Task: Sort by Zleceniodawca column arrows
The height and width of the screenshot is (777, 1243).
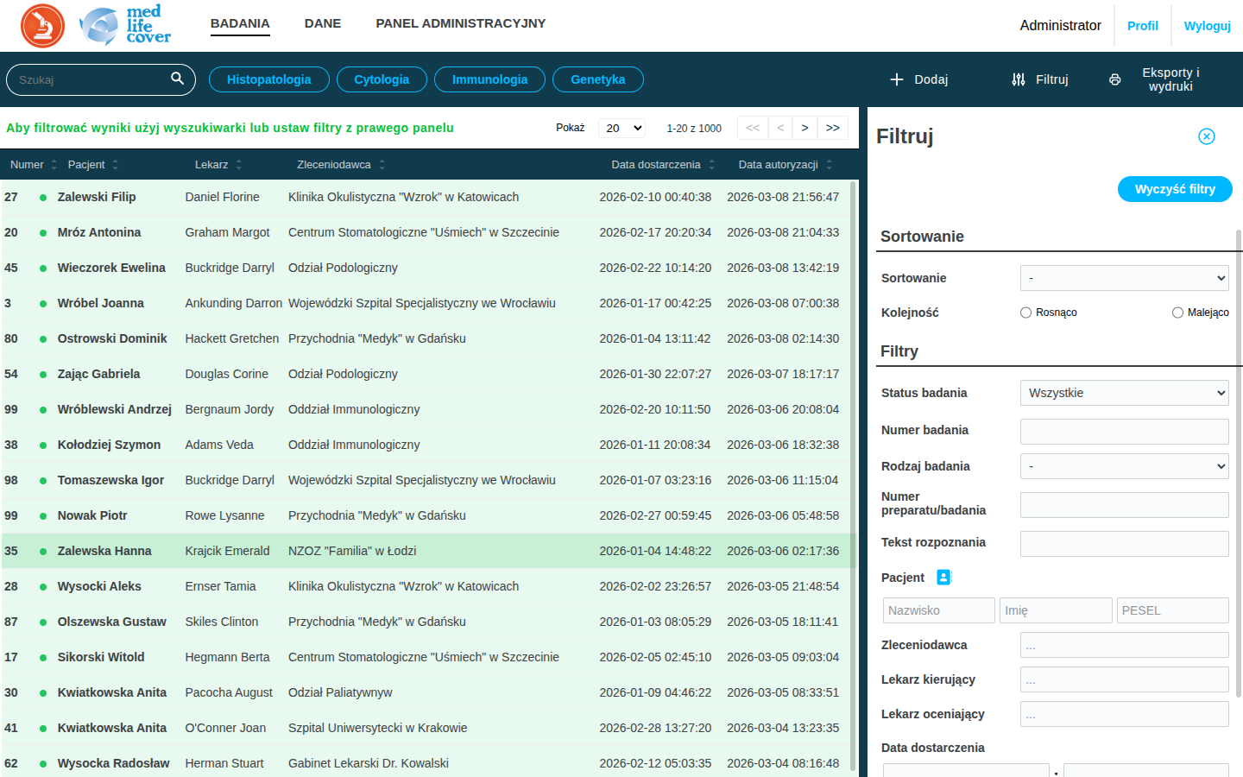Action: click(x=382, y=165)
